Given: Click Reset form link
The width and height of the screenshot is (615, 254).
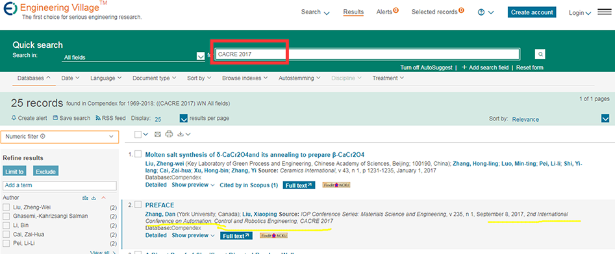Looking at the screenshot, I should [530, 67].
